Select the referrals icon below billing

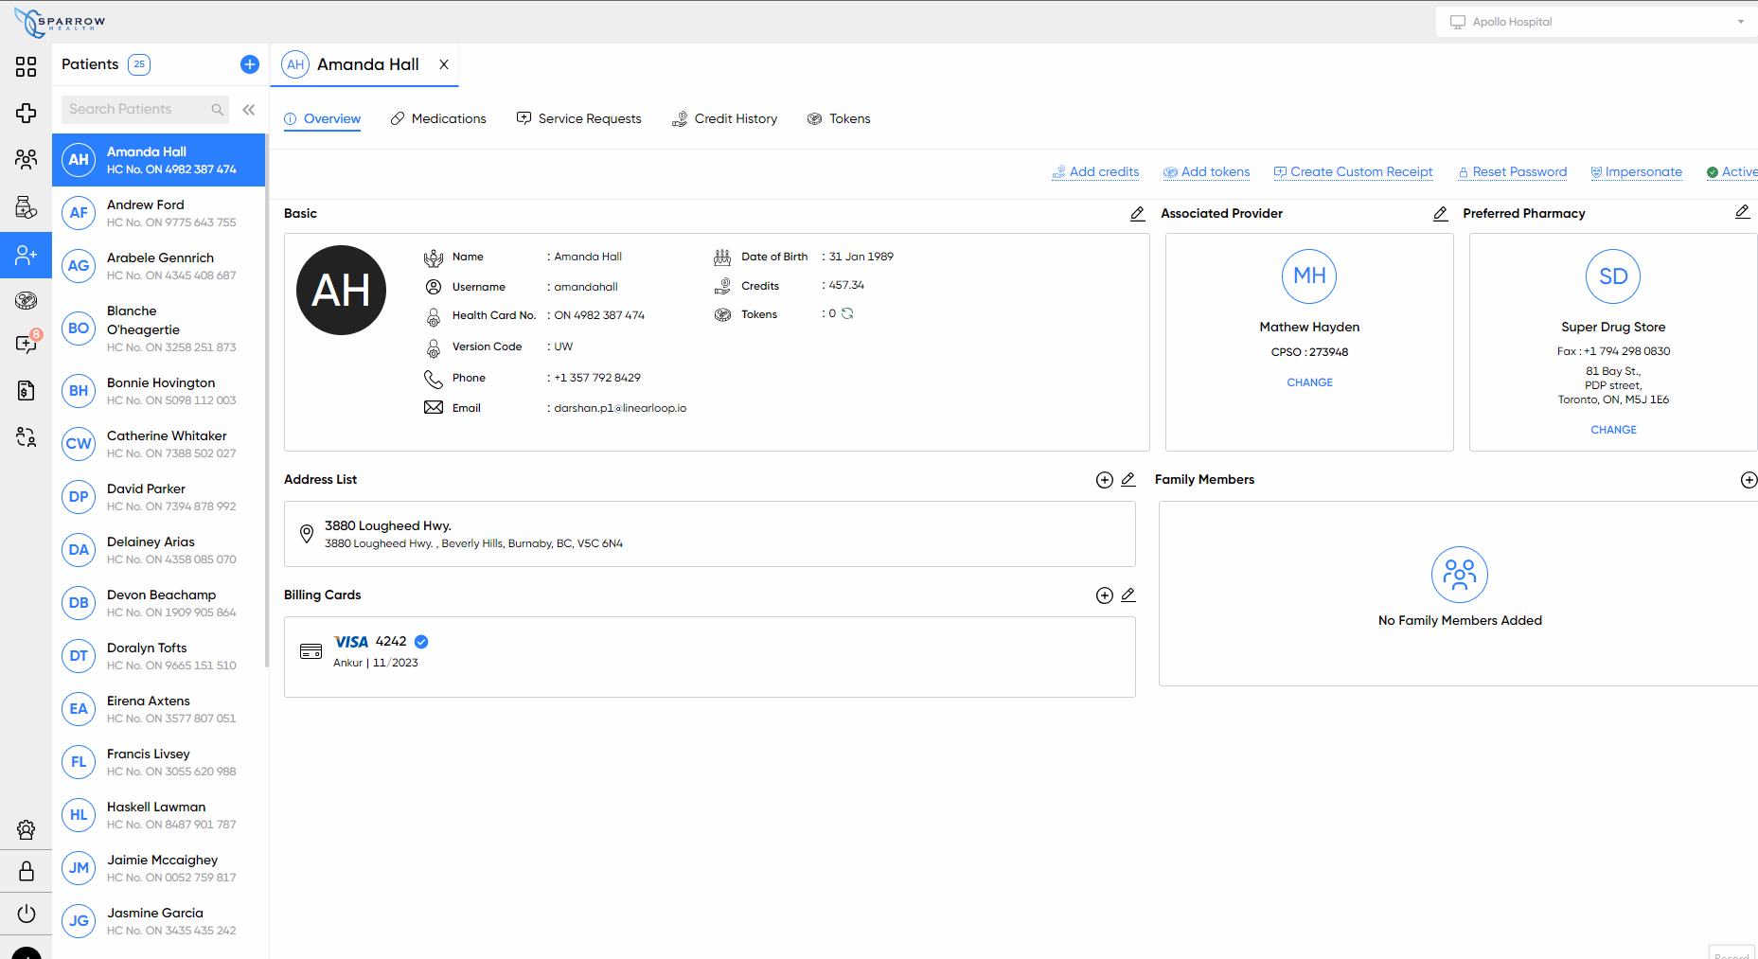(27, 437)
